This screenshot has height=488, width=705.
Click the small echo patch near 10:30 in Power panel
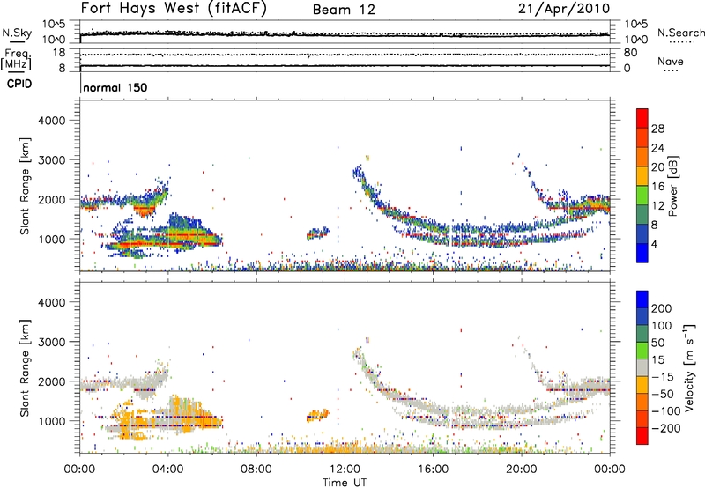pos(317,233)
